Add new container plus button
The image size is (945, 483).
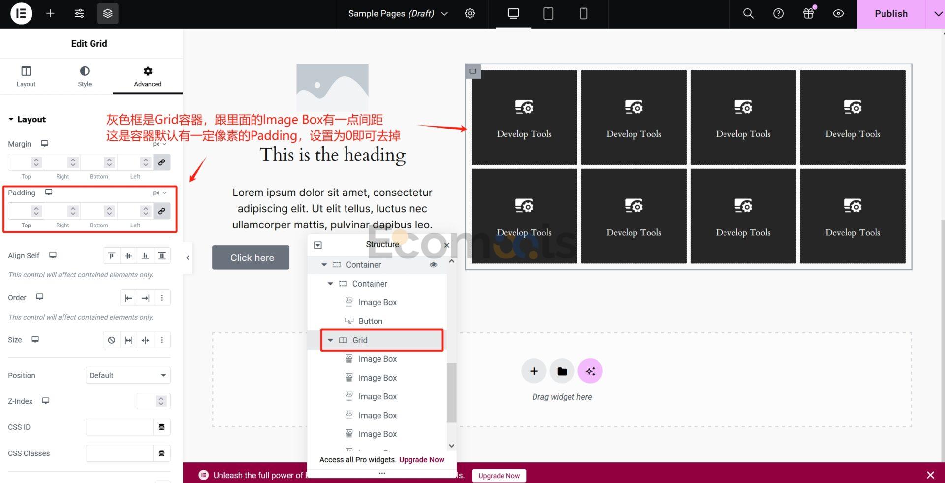click(534, 371)
